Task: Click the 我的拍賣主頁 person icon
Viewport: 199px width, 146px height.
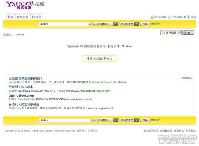Action: click(169, 17)
